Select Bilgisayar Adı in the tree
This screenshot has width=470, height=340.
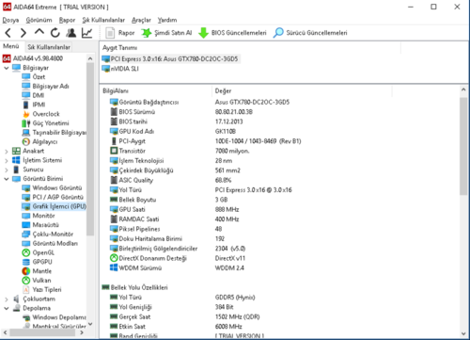(45, 86)
